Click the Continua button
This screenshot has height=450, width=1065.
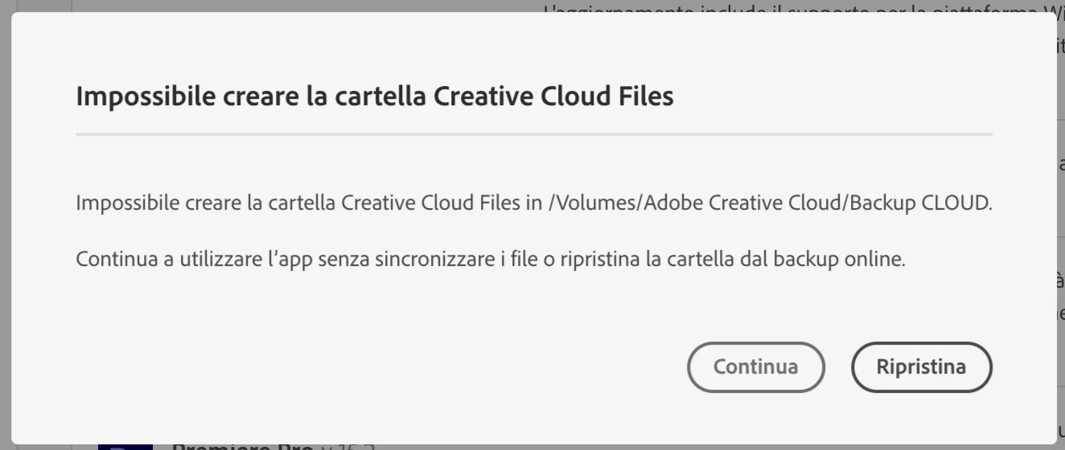point(755,367)
